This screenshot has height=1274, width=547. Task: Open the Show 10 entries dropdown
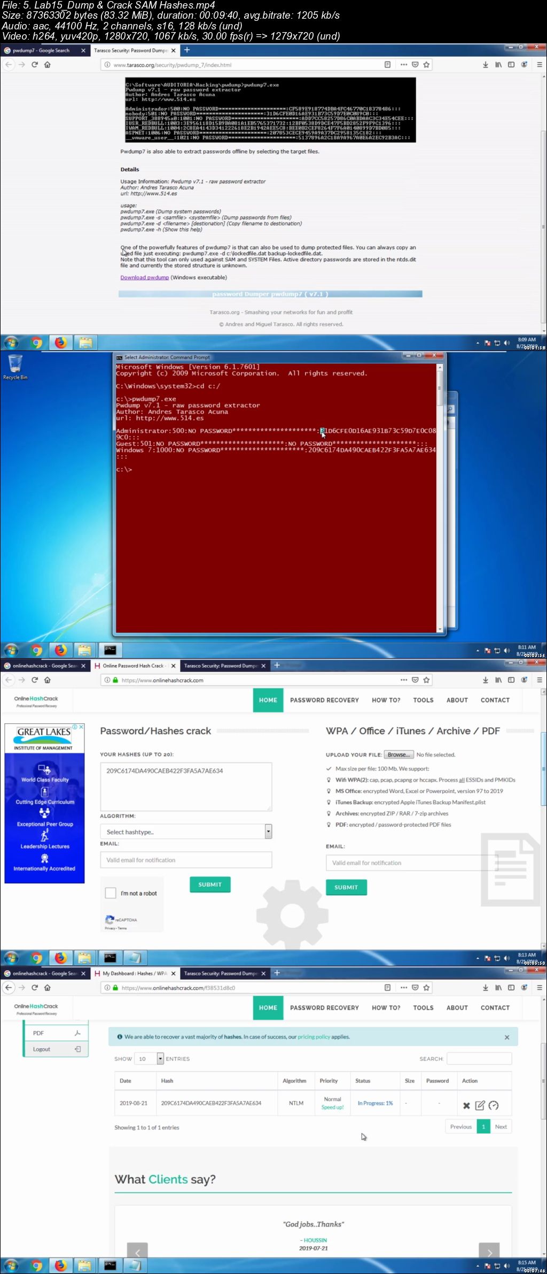click(150, 1059)
